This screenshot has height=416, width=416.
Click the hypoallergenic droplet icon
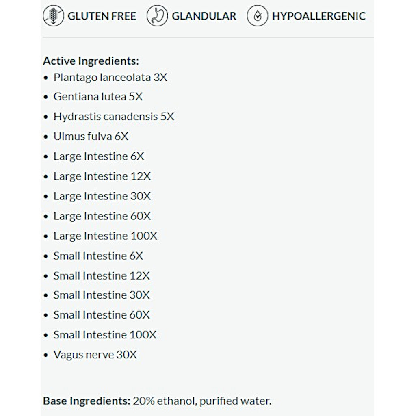click(x=257, y=16)
